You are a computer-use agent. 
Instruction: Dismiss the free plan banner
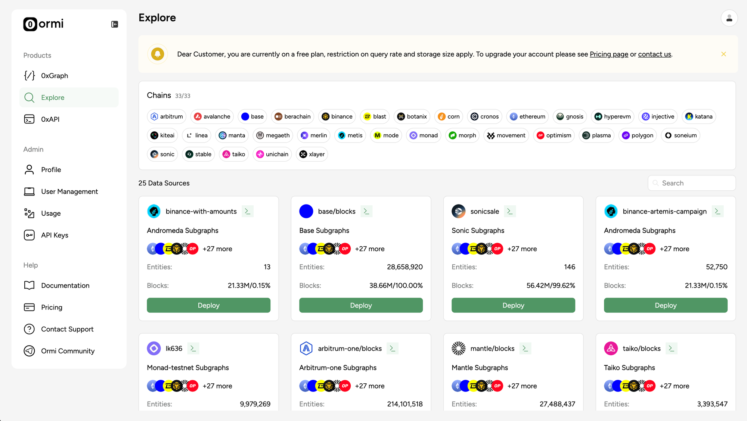[x=723, y=54]
